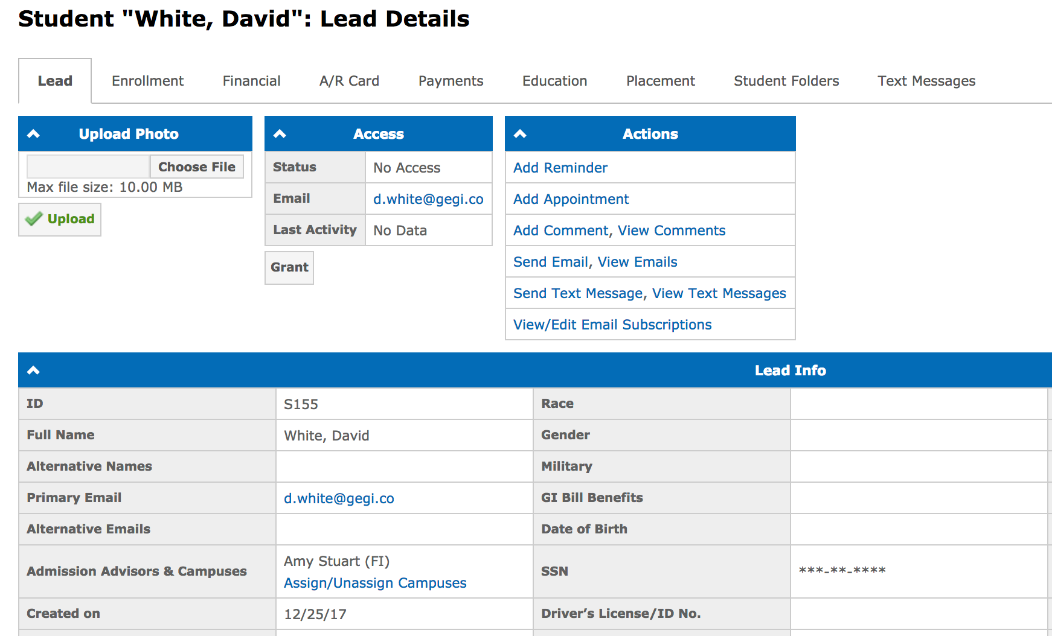Click the Choose File button
Image resolution: width=1052 pixels, height=636 pixels.
pos(197,167)
